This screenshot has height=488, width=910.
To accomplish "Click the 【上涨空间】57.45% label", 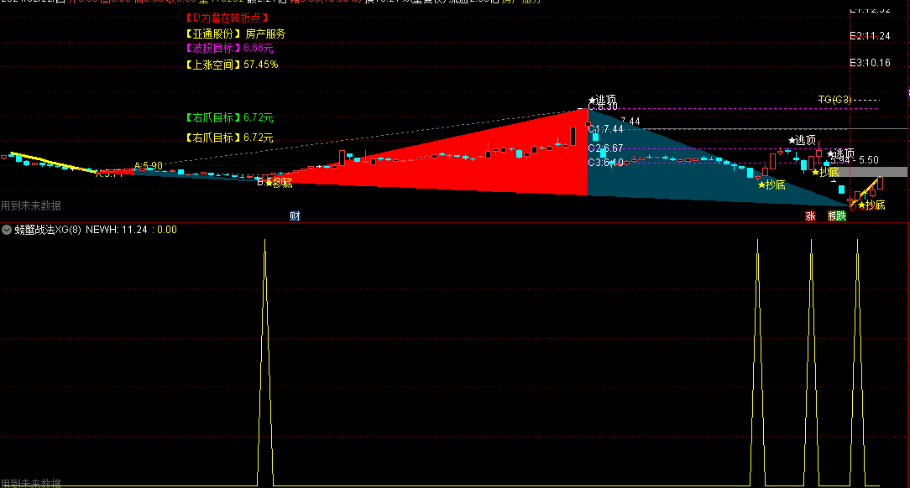I will (232, 65).
